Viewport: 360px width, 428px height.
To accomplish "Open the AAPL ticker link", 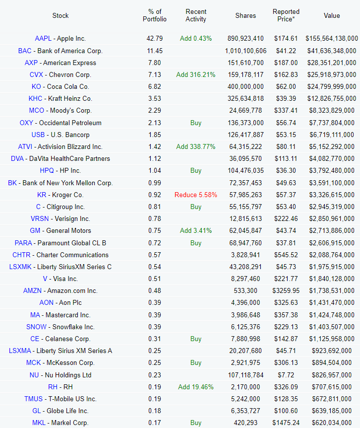I will (43, 39).
